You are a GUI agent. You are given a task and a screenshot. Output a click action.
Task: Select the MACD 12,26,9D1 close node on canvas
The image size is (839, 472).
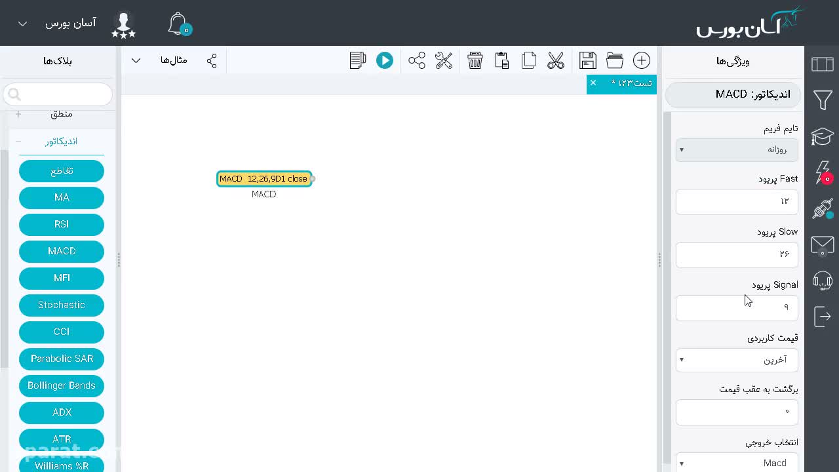(x=264, y=179)
